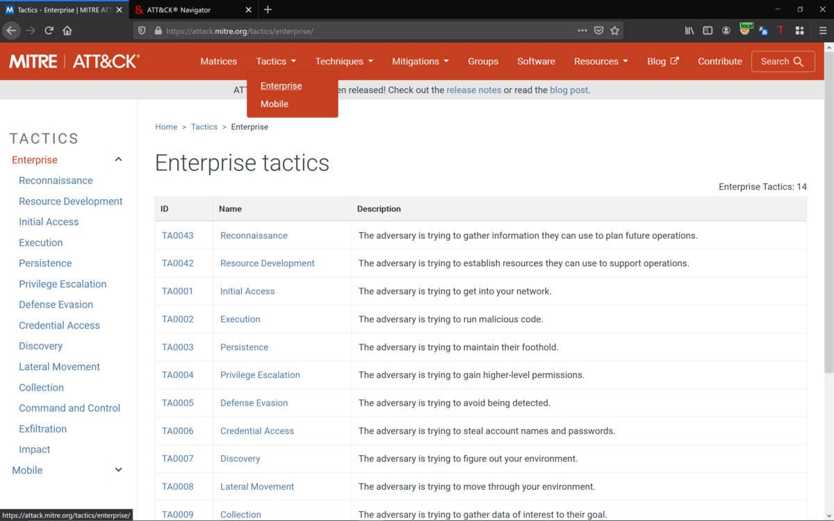Select Defense Evasion in the sidebar

56,304
